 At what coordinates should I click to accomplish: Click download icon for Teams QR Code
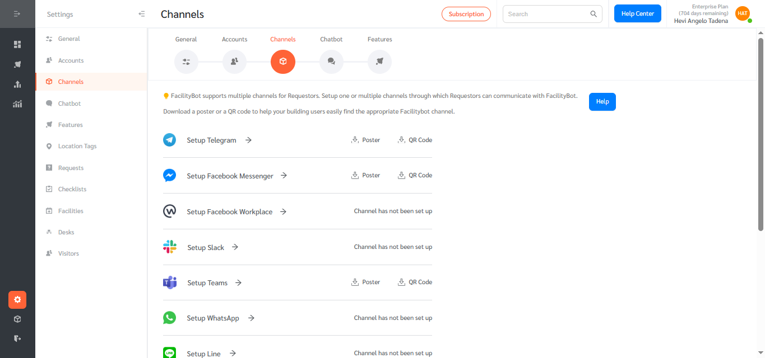401,282
